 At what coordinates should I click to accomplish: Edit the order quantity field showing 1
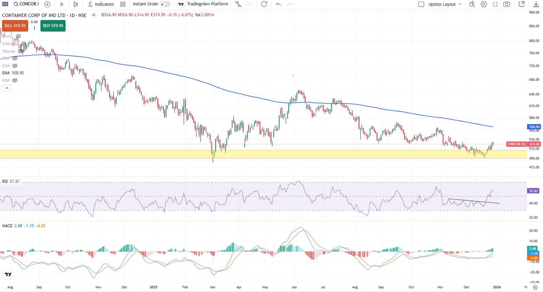(x=34, y=28)
